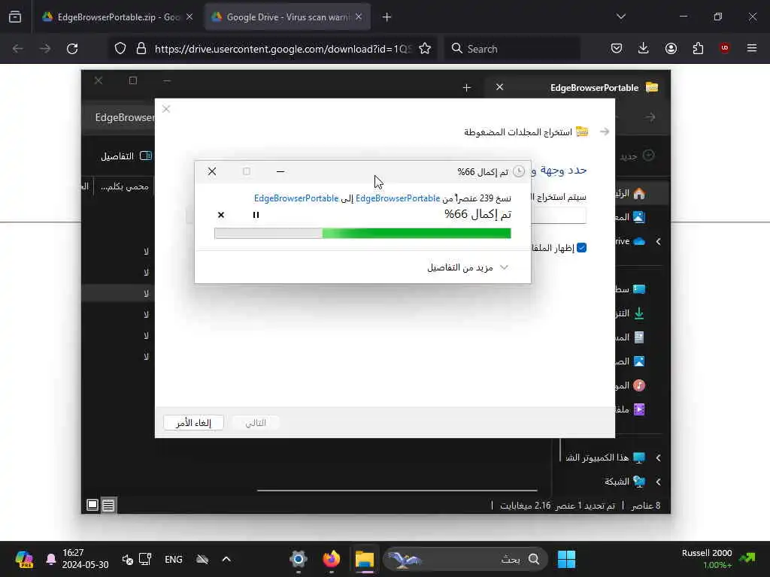Open the destination EdgeBrowserPortable link
Screen dimensions: 770x577
coord(296,198)
